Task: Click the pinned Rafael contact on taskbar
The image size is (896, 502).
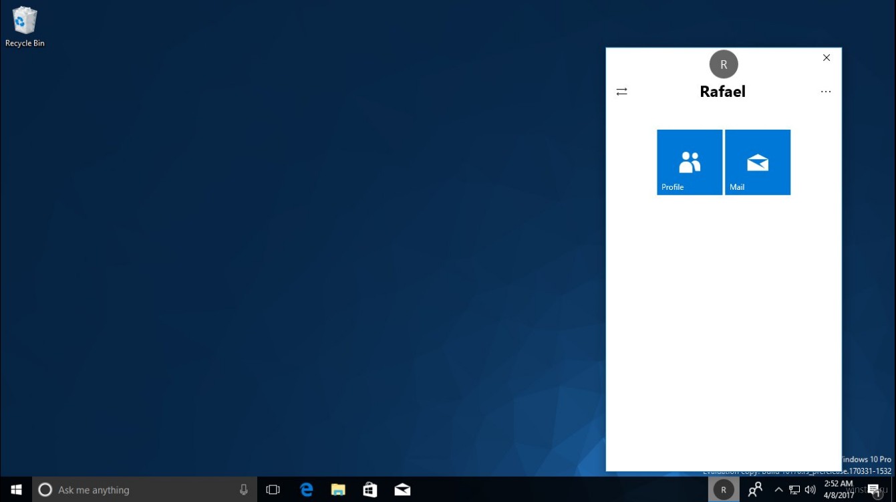Action: pos(724,490)
